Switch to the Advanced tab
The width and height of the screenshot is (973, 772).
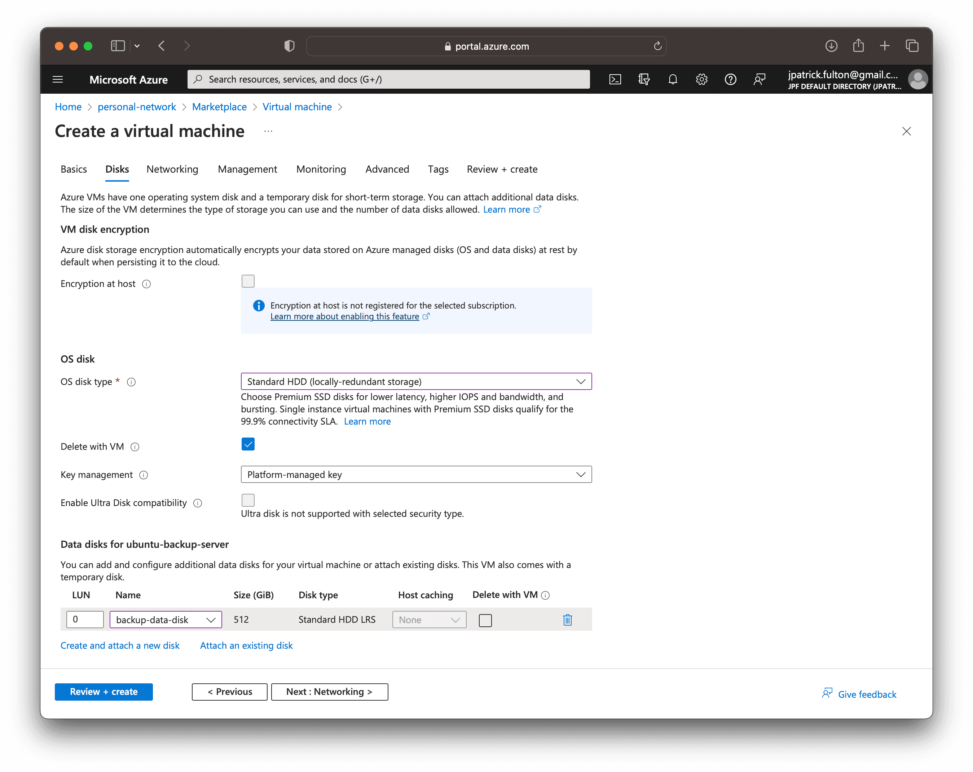pyautogui.click(x=387, y=169)
